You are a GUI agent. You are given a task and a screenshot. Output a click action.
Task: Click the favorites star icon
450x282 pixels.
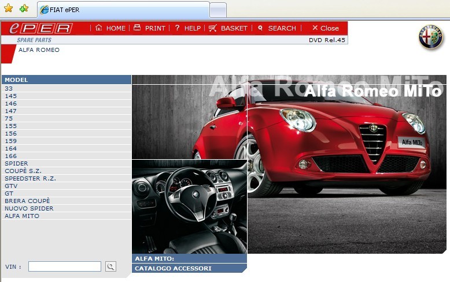(8, 9)
